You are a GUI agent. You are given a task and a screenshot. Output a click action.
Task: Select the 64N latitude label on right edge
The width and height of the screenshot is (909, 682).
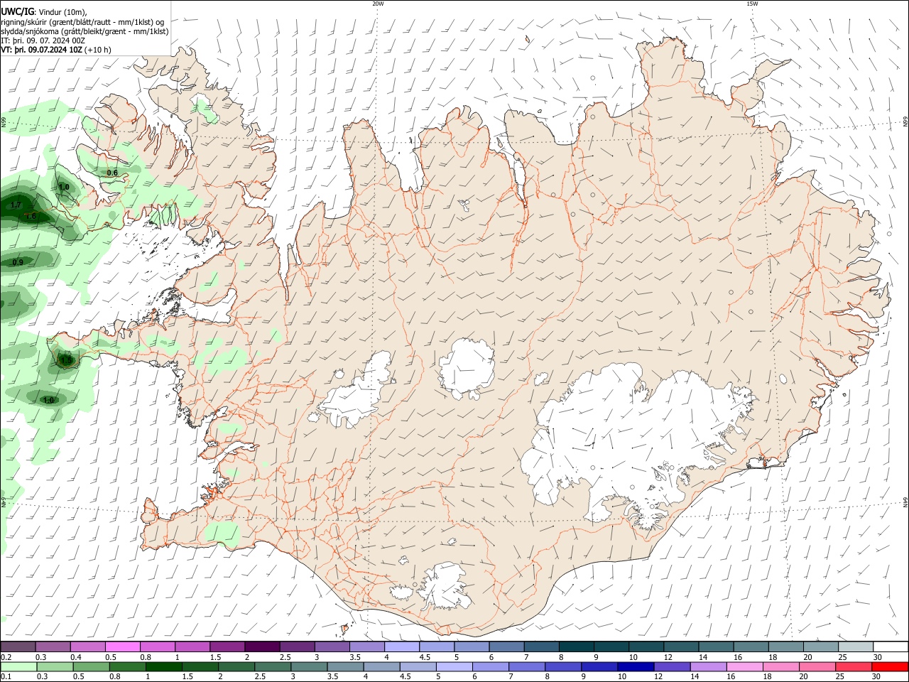905,502
